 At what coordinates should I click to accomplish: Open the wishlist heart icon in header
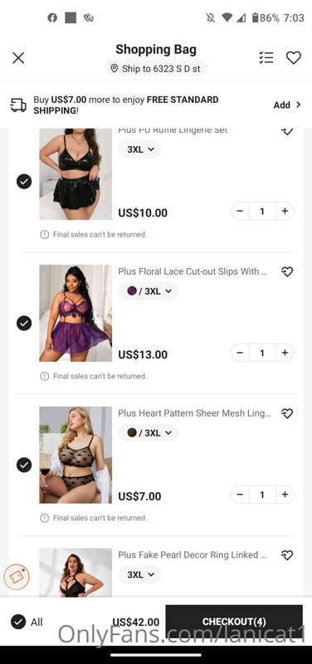click(x=294, y=57)
